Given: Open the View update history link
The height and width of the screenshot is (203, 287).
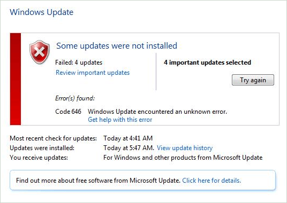Looking at the screenshot, I should coord(185,148).
